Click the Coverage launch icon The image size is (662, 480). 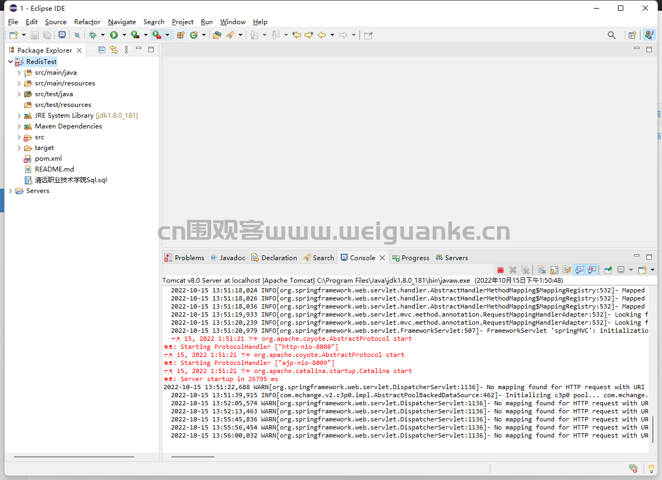click(135, 35)
